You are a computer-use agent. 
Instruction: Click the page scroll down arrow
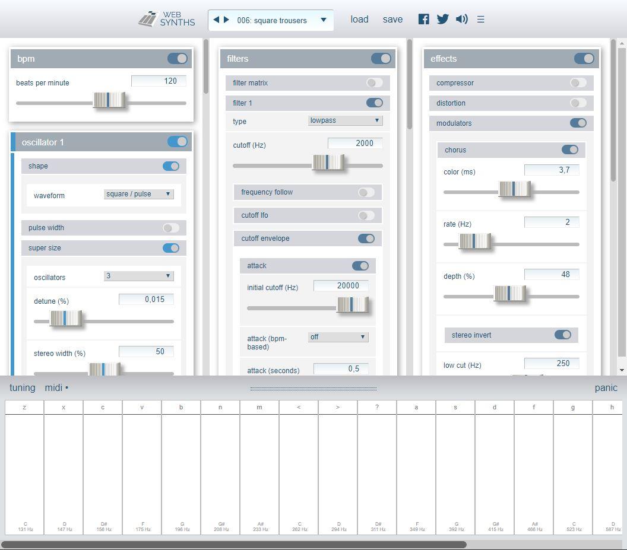(622, 370)
